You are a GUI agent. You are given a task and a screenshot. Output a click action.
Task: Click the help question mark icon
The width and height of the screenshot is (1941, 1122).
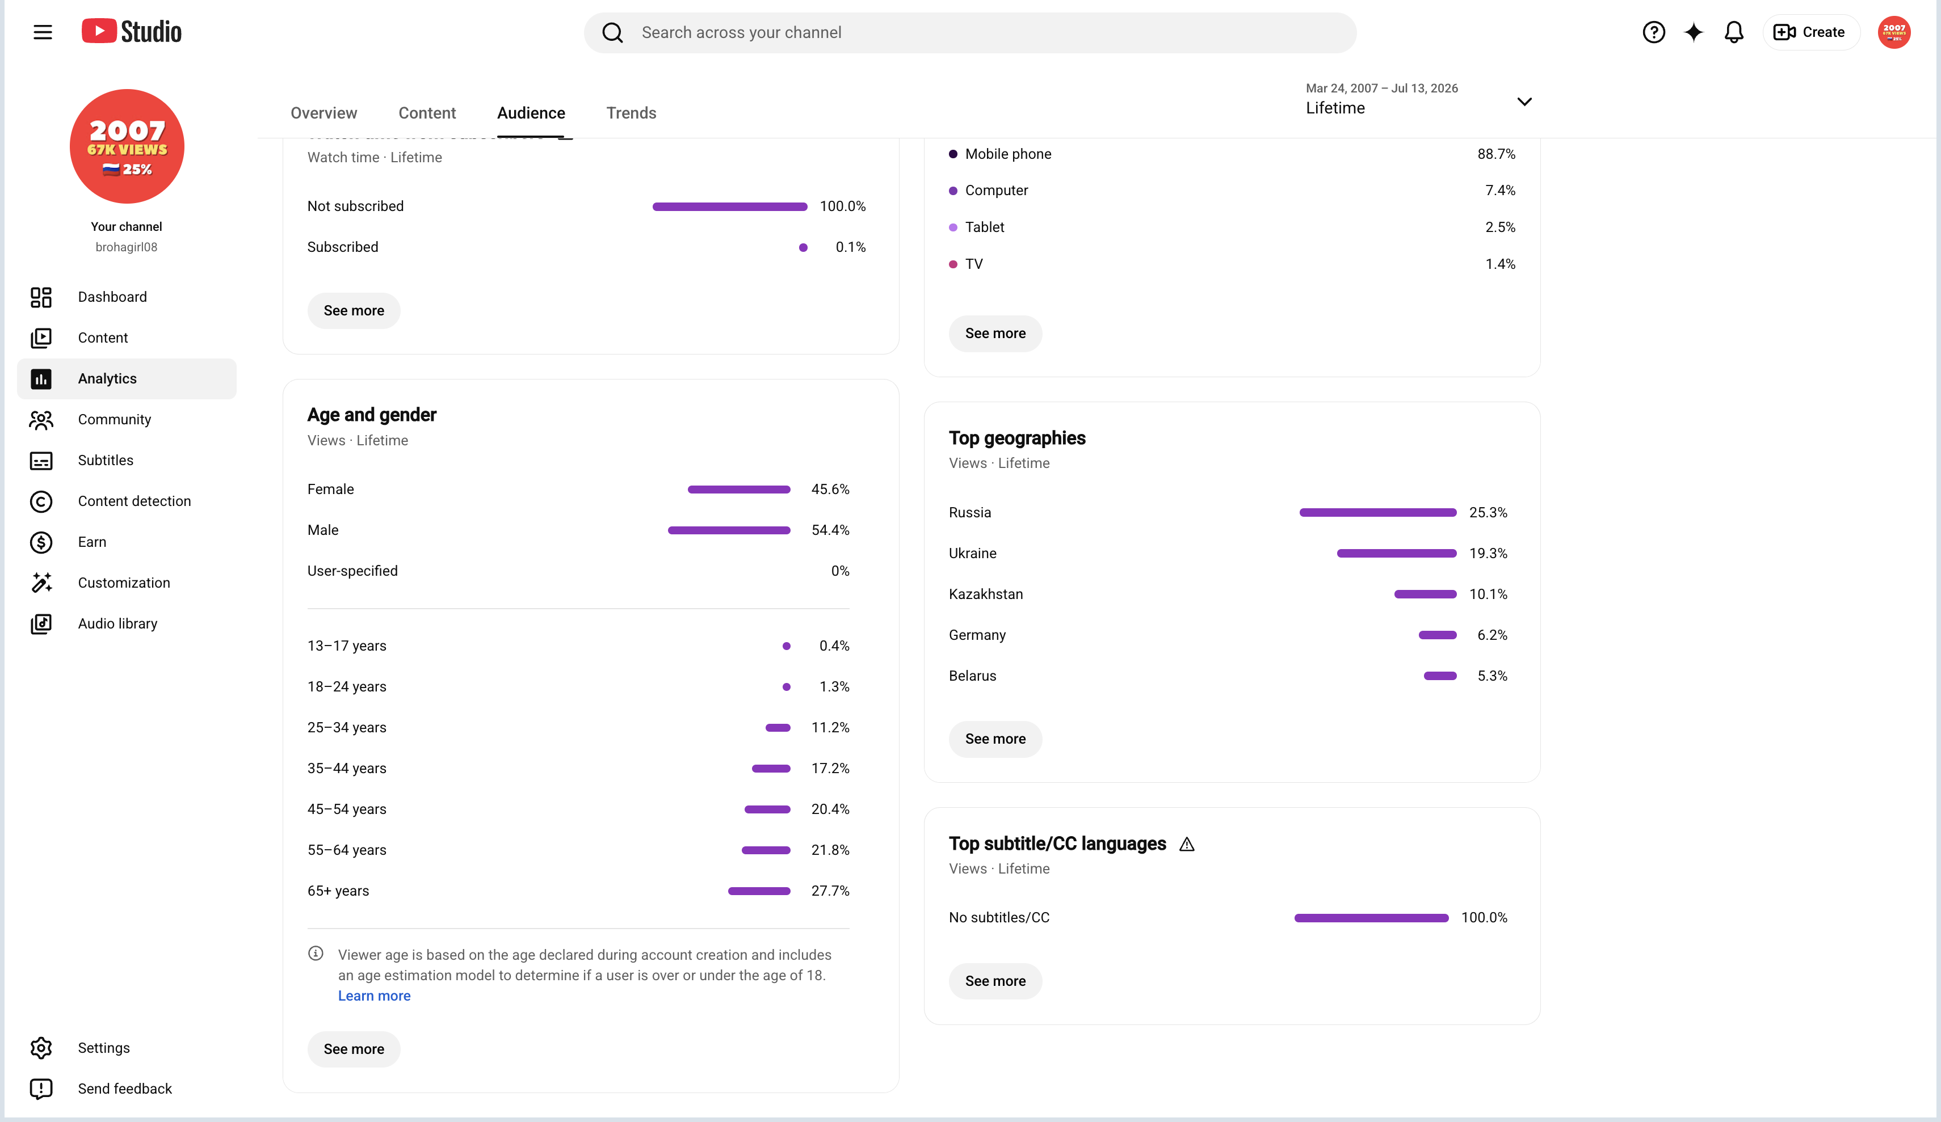tap(1653, 32)
